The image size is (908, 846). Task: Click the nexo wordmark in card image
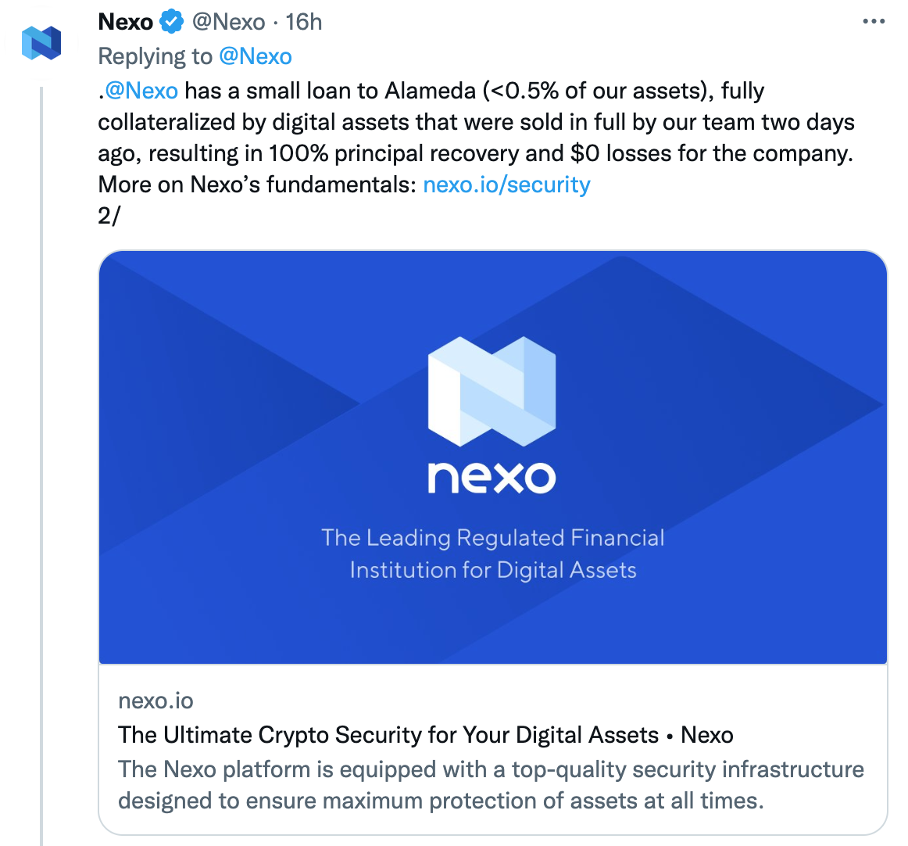point(492,478)
